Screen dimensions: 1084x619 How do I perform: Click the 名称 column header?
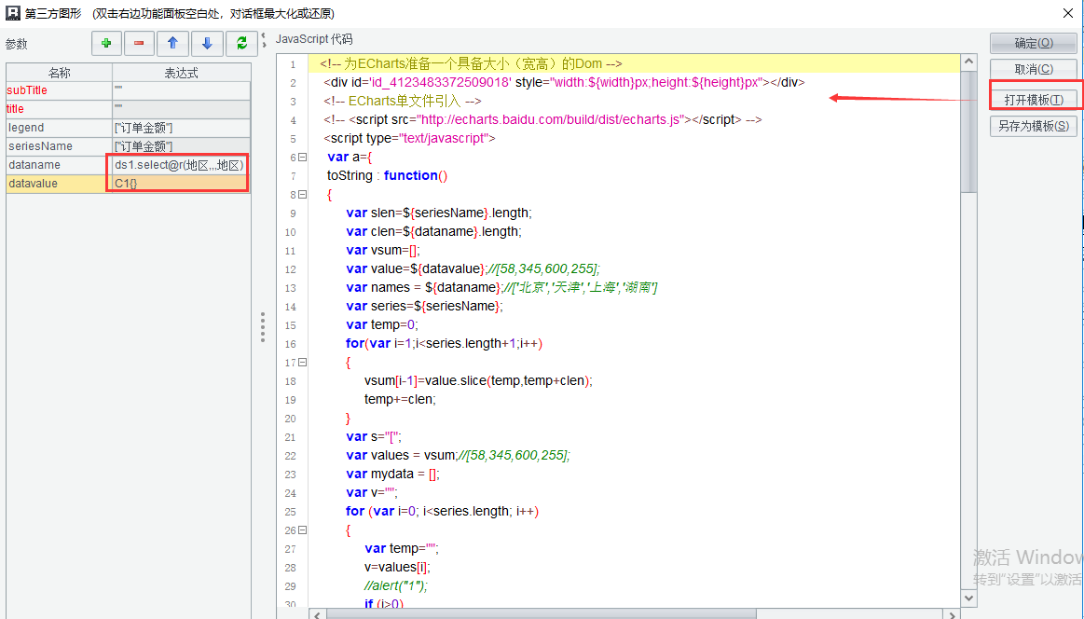click(60, 73)
